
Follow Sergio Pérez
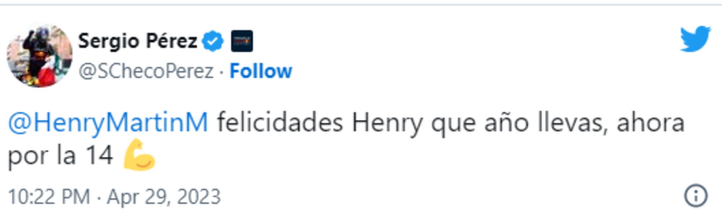click(261, 71)
